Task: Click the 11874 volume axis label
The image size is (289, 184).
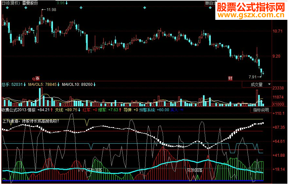Action: pos(278,97)
